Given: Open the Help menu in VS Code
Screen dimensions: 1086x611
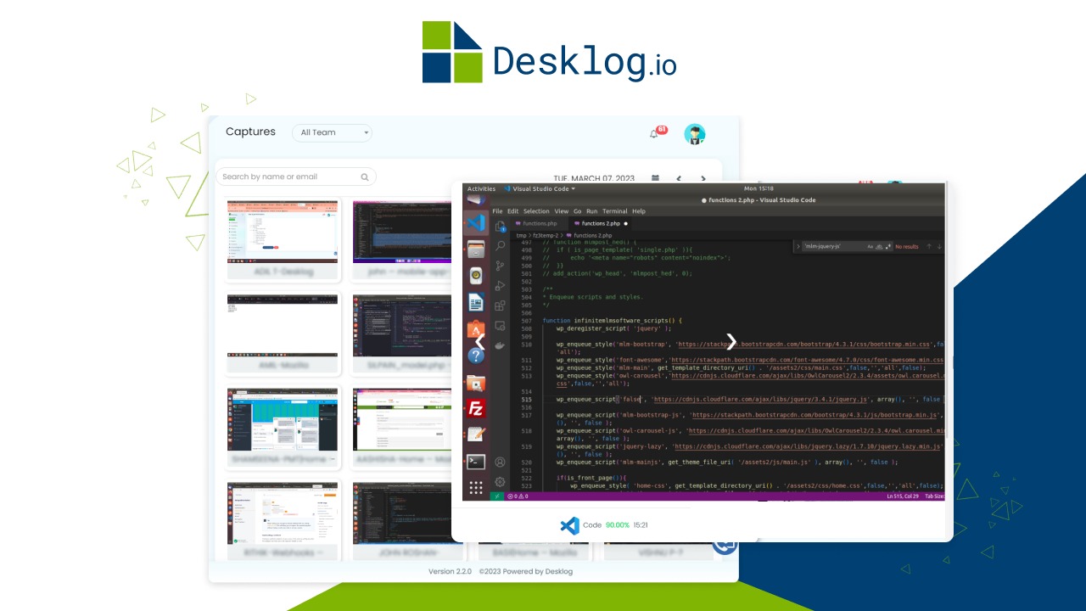Looking at the screenshot, I should pyautogui.click(x=639, y=211).
